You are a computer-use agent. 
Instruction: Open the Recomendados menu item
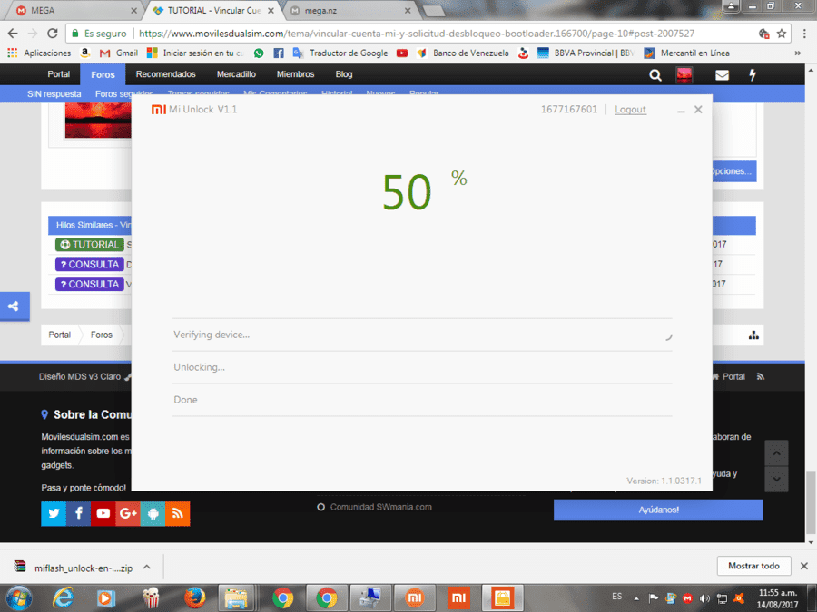point(166,74)
